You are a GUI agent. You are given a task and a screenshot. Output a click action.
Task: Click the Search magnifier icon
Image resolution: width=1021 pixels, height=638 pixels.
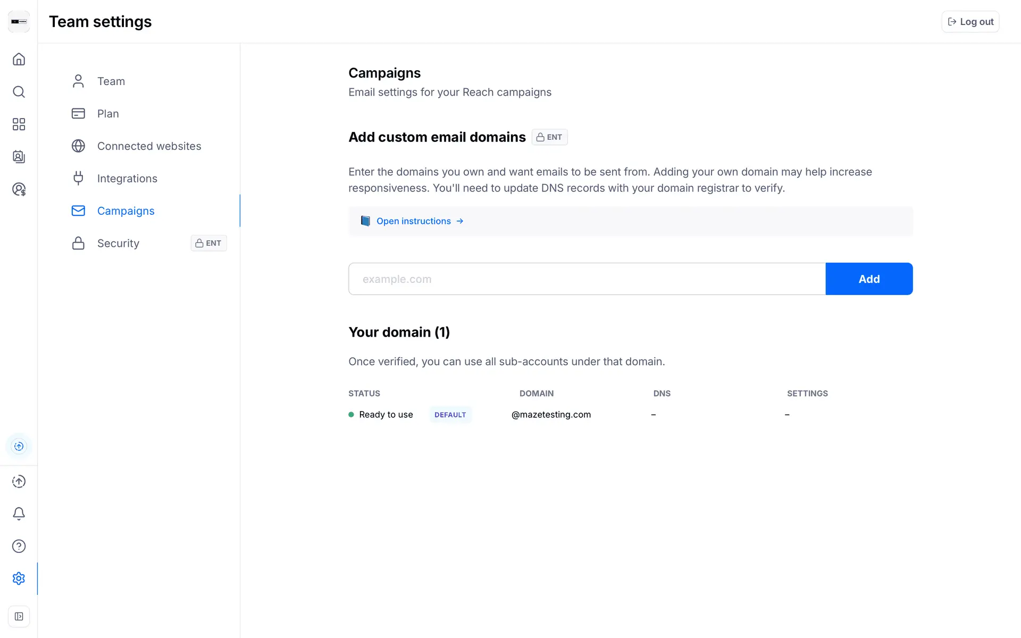(19, 92)
